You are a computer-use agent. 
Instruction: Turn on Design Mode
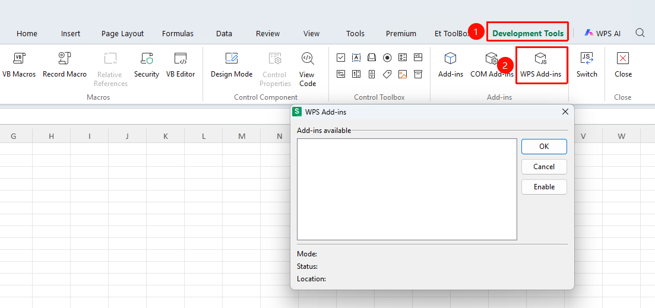(x=232, y=64)
